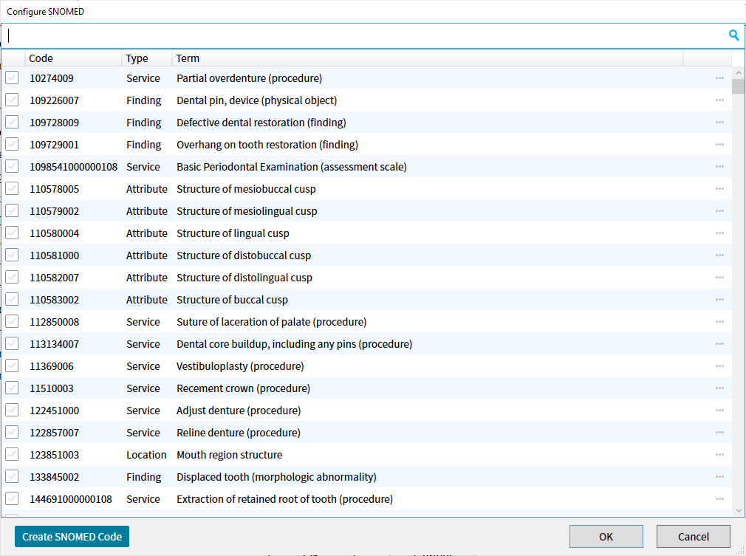Open ellipsis menu for mesiobuccal cusp row
Image resolution: width=746 pixels, height=556 pixels.
click(719, 189)
